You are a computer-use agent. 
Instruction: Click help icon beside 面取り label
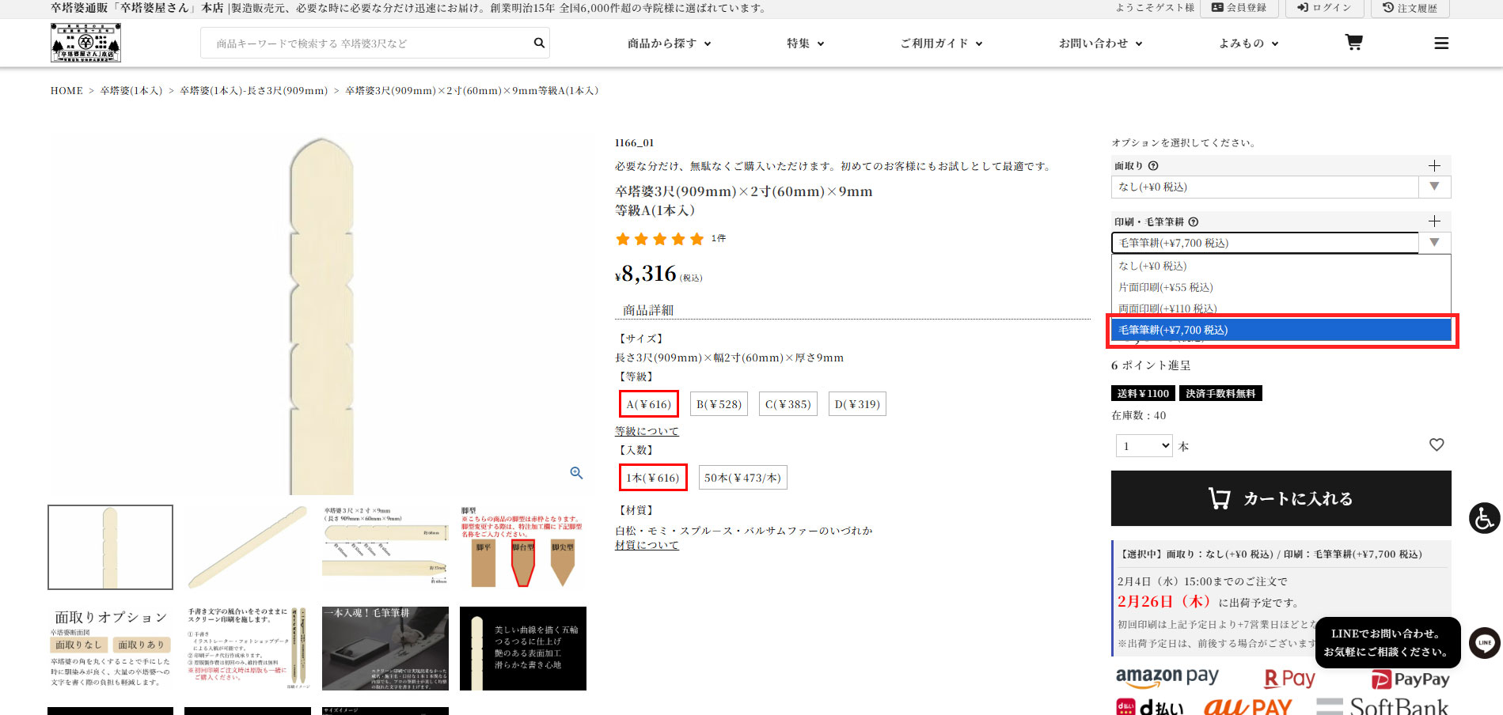[1153, 166]
